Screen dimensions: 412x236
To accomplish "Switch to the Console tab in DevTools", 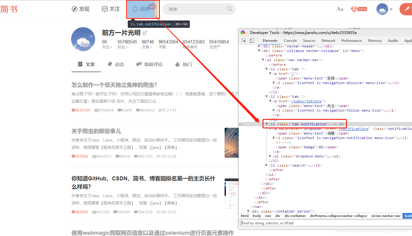I will [x=290, y=40].
